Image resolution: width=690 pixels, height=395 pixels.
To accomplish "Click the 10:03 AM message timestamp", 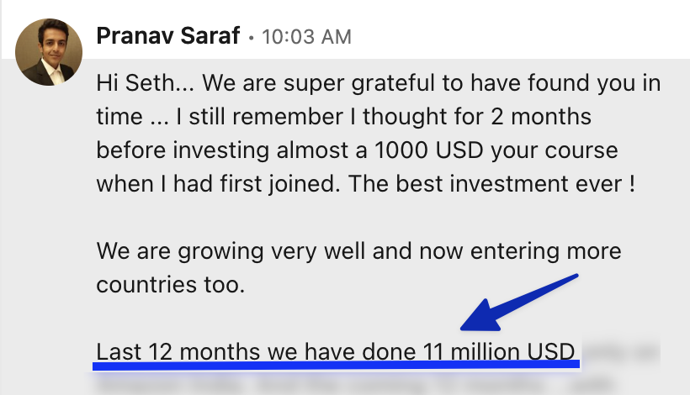I will click(306, 37).
